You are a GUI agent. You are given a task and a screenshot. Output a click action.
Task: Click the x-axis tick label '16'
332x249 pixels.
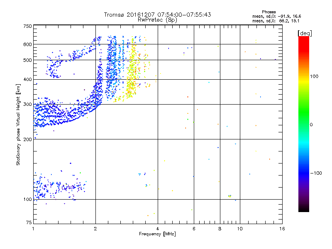click(282, 229)
